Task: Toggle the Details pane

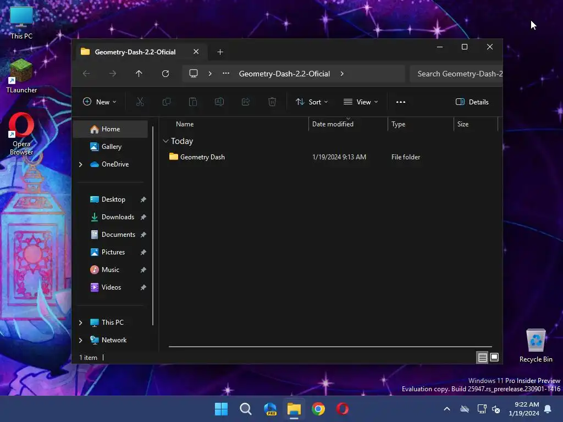Action: pos(472,102)
